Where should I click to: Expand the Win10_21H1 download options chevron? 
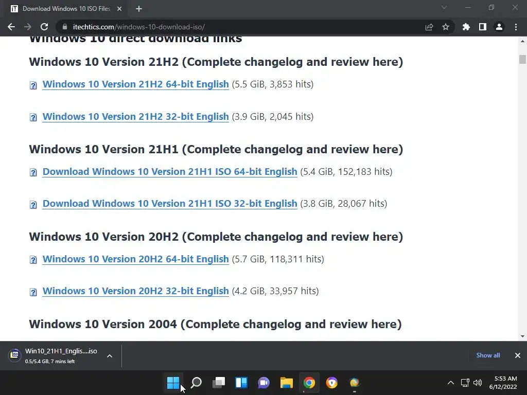[110, 356]
